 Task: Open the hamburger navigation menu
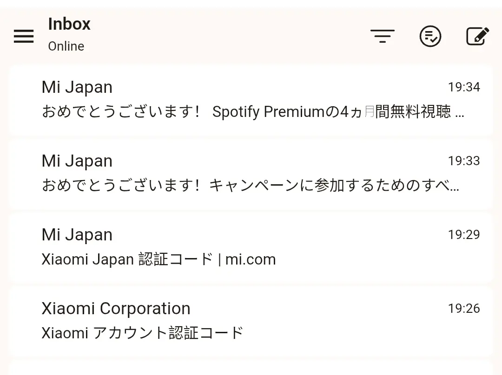pos(24,36)
